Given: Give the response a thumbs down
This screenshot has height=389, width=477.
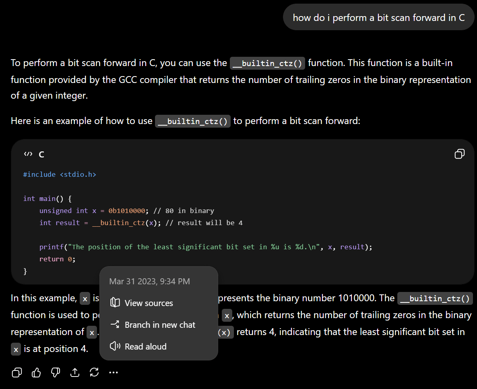Looking at the screenshot, I should [56, 372].
